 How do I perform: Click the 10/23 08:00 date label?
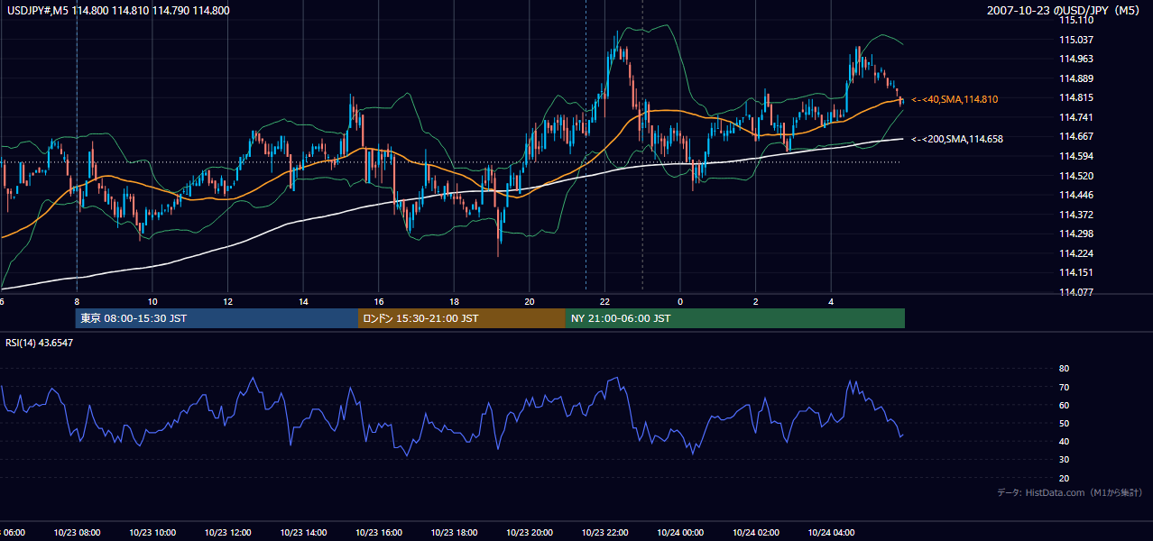pos(77,533)
